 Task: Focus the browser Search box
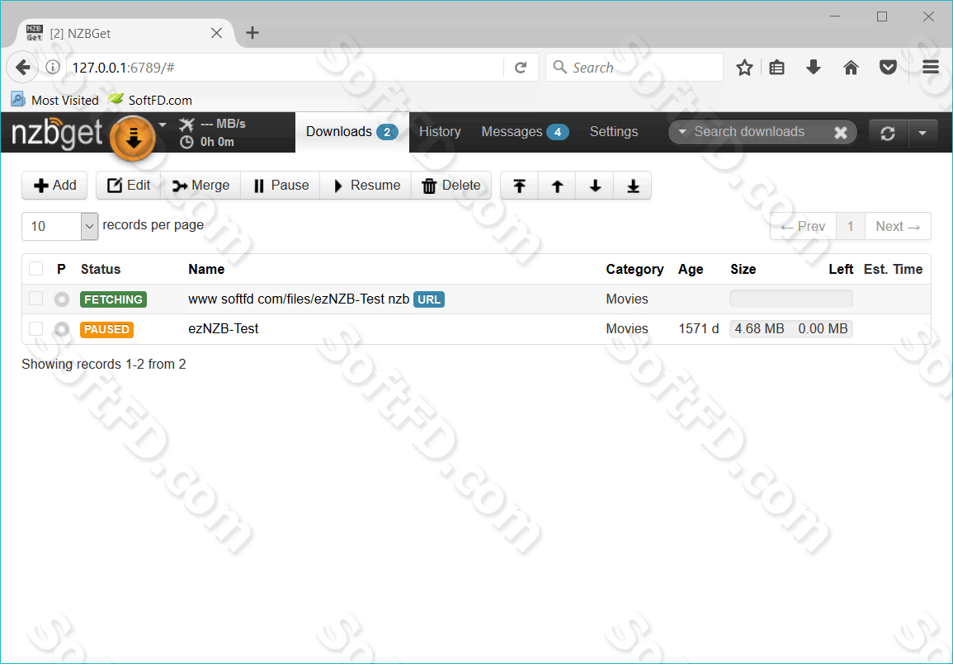(x=635, y=68)
